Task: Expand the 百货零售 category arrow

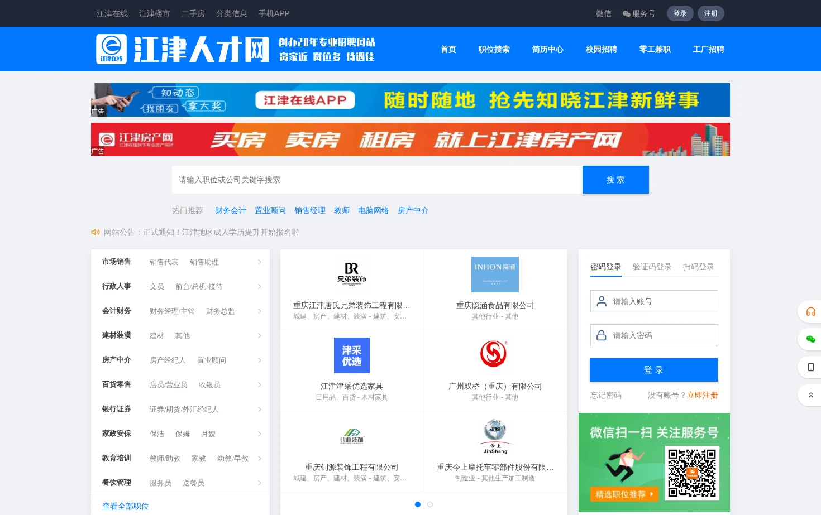Action: coord(260,384)
